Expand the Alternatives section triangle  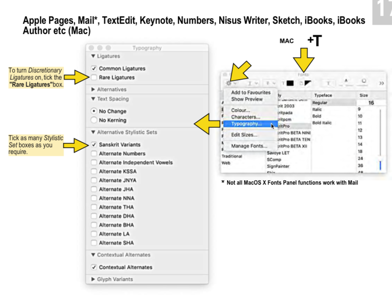93,89
